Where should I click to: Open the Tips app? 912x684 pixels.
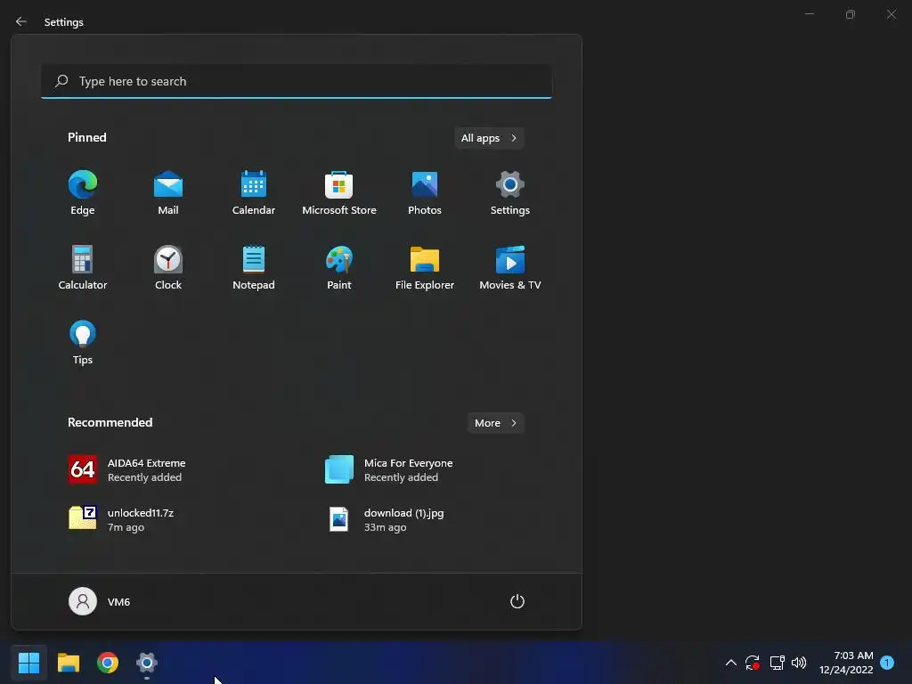coord(83,343)
